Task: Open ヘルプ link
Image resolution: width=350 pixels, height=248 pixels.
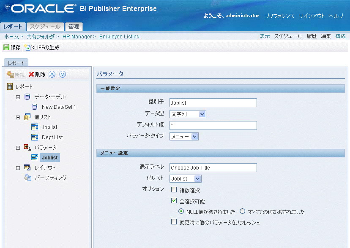Action: (x=336, y=16)
